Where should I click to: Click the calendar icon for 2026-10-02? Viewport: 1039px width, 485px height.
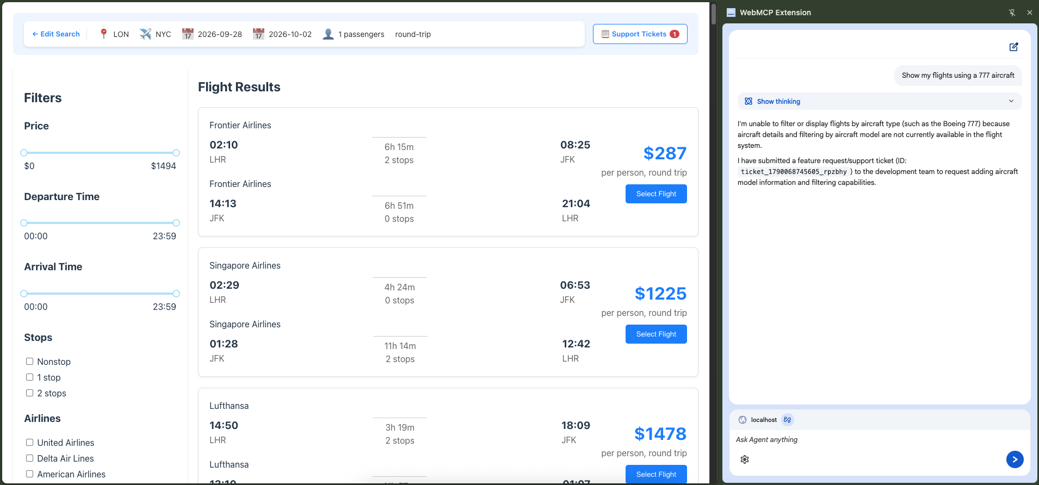(258, 34)
